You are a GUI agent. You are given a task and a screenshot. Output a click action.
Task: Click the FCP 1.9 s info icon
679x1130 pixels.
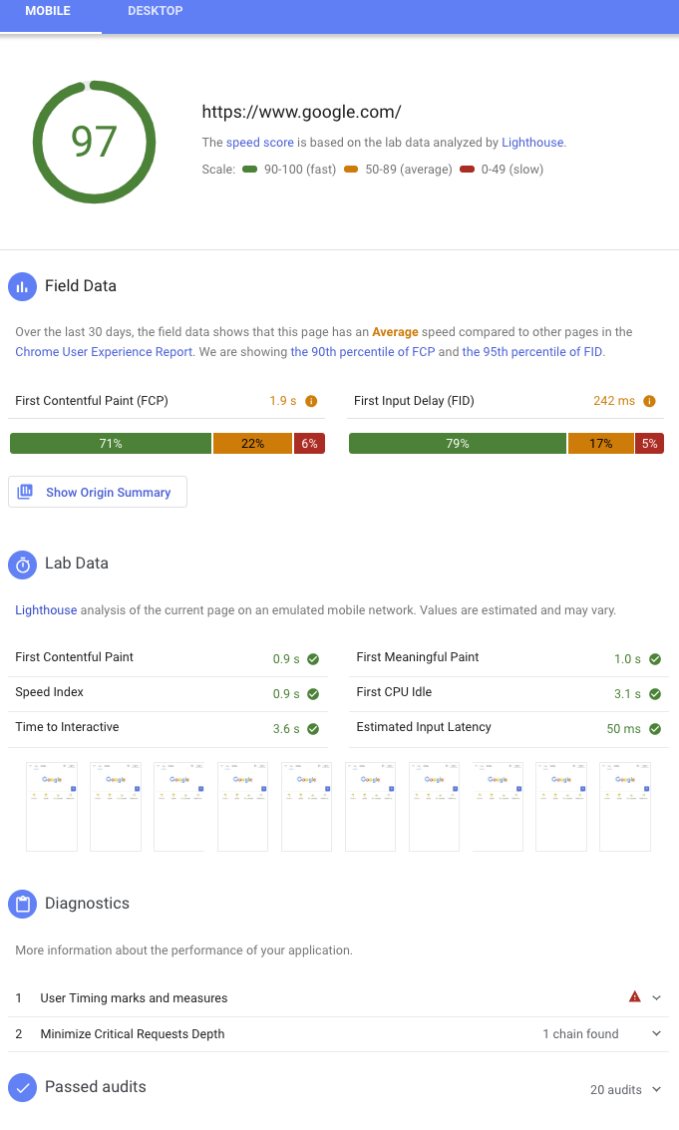(x=311, y=401)
